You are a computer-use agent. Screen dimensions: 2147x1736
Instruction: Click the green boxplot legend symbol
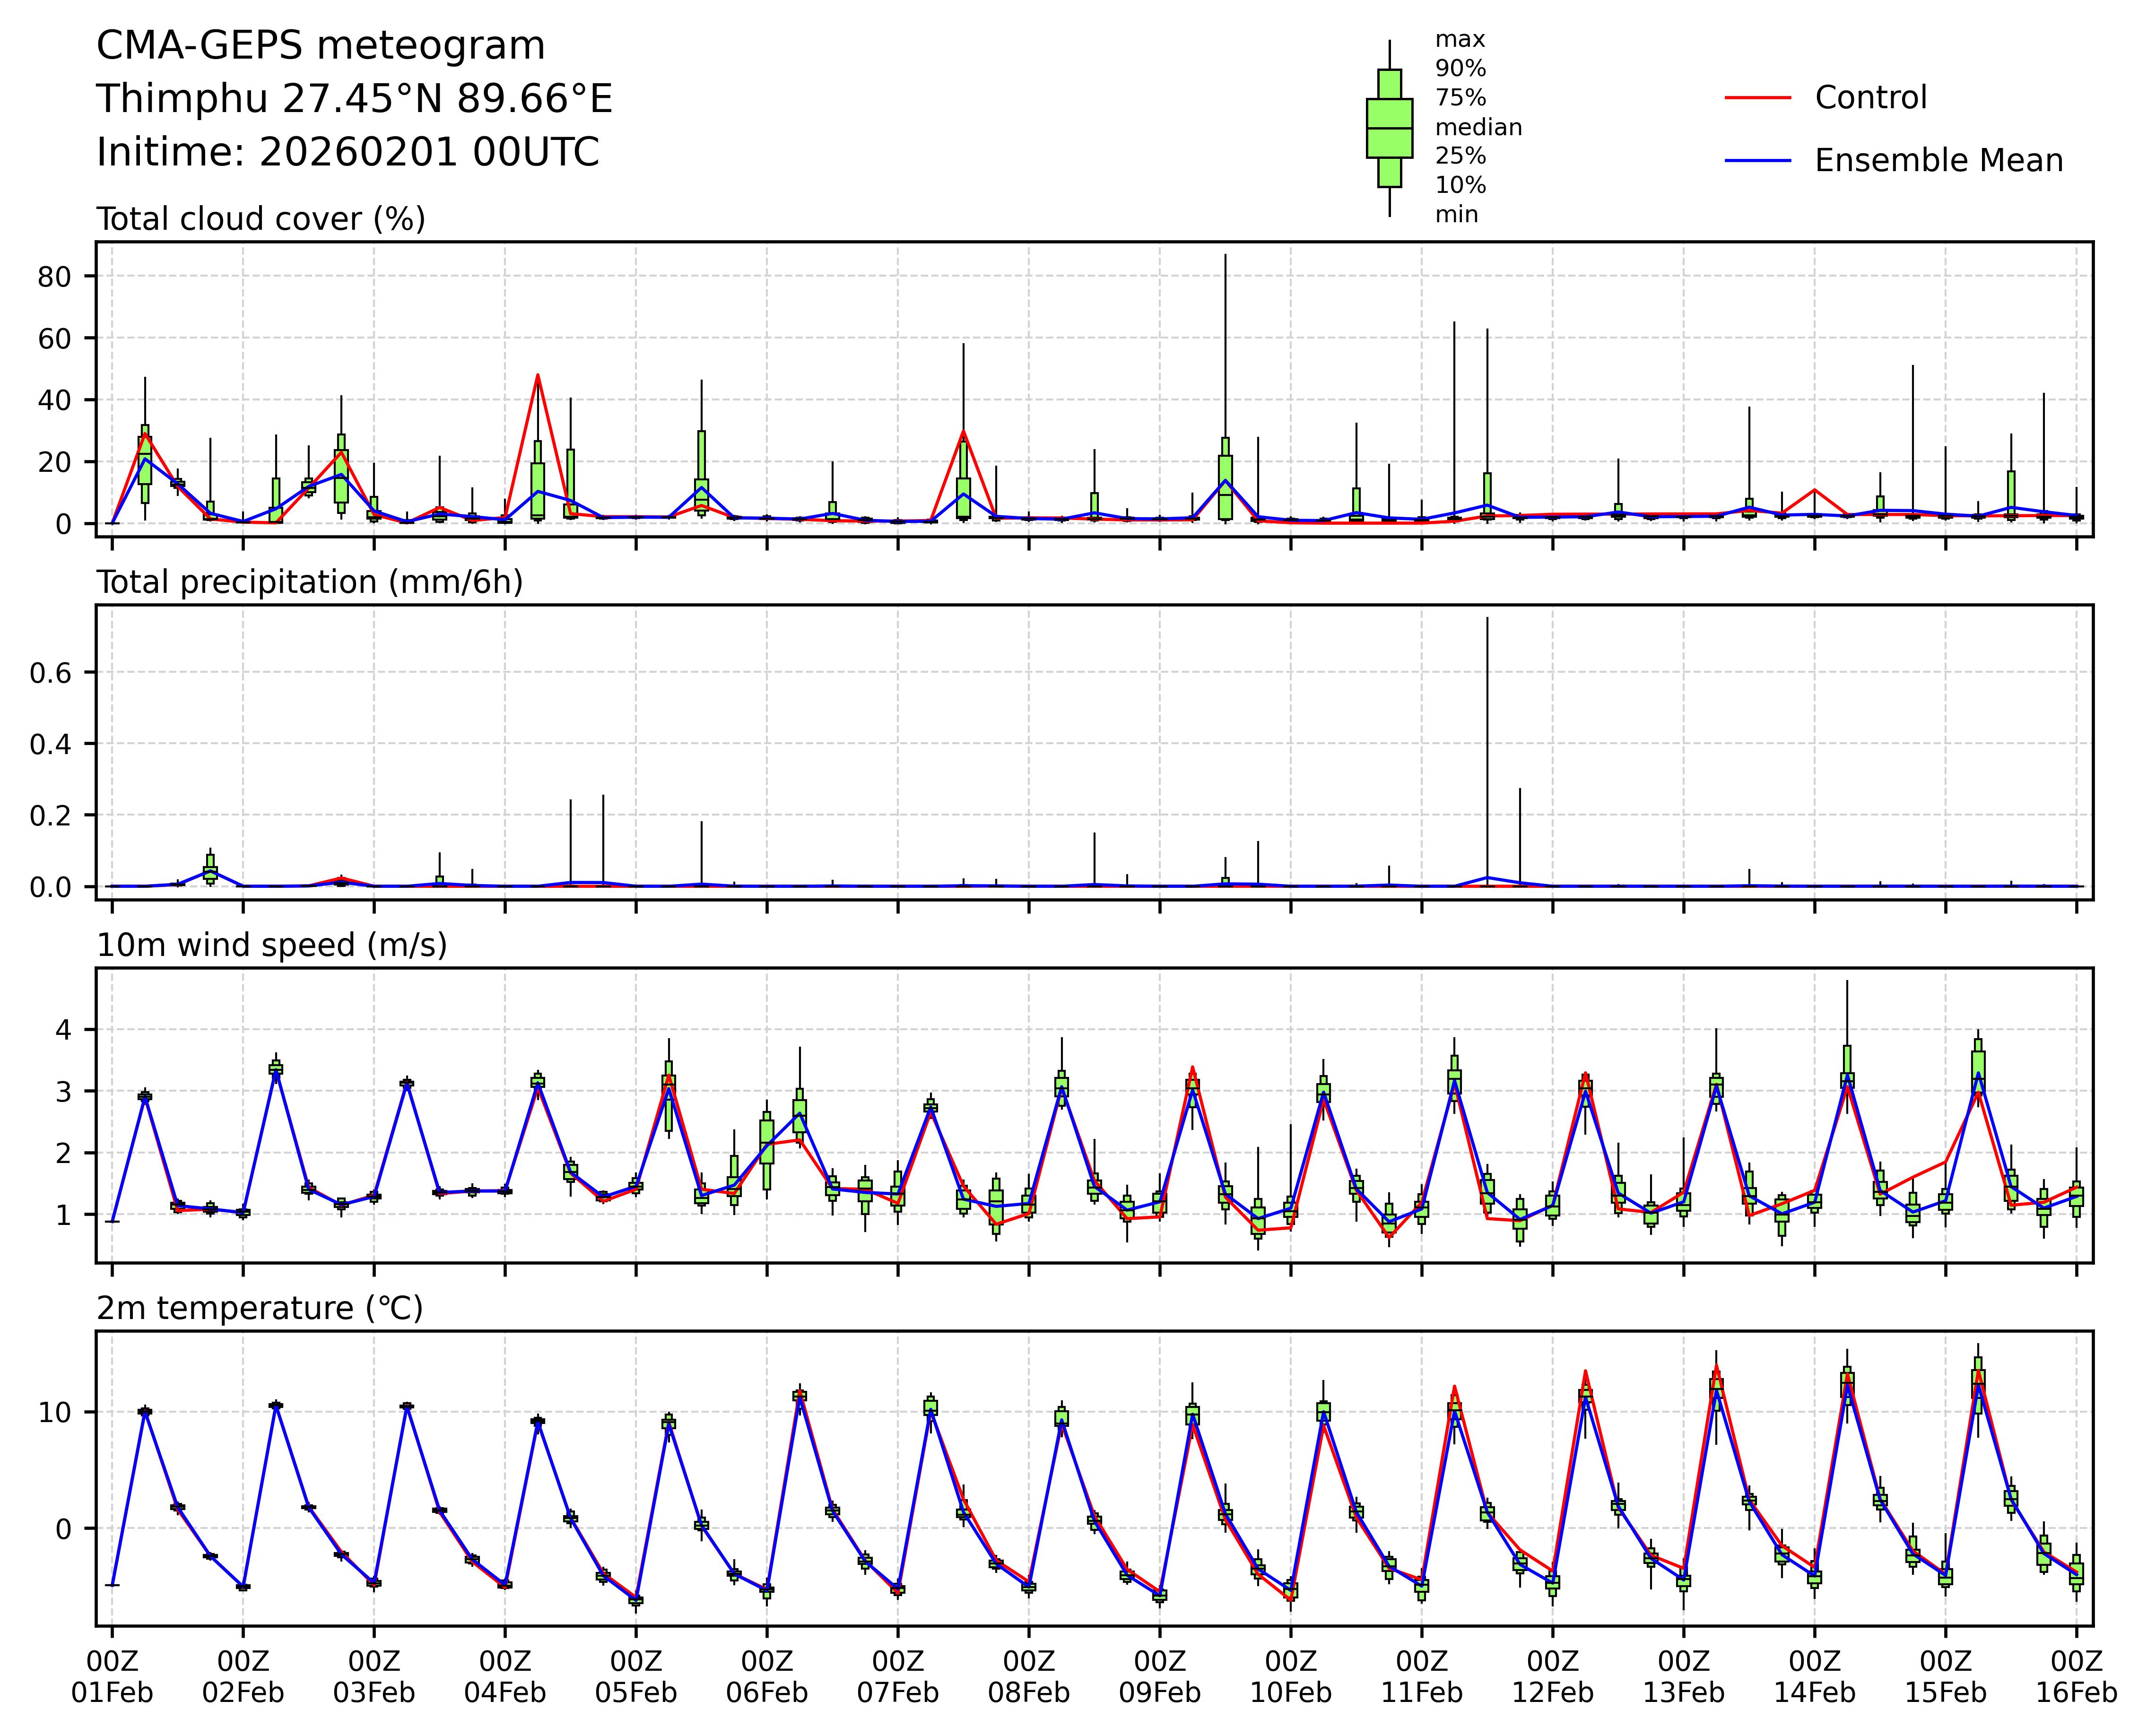tap(1389, 128)
